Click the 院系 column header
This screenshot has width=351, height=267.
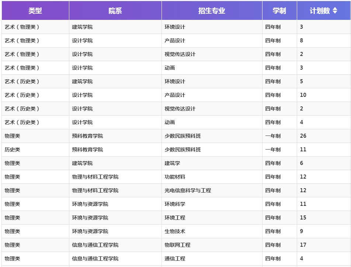click(115, 11)
